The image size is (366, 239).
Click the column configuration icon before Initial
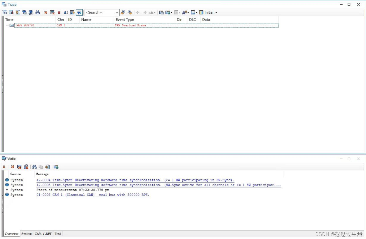pos(201,12)
